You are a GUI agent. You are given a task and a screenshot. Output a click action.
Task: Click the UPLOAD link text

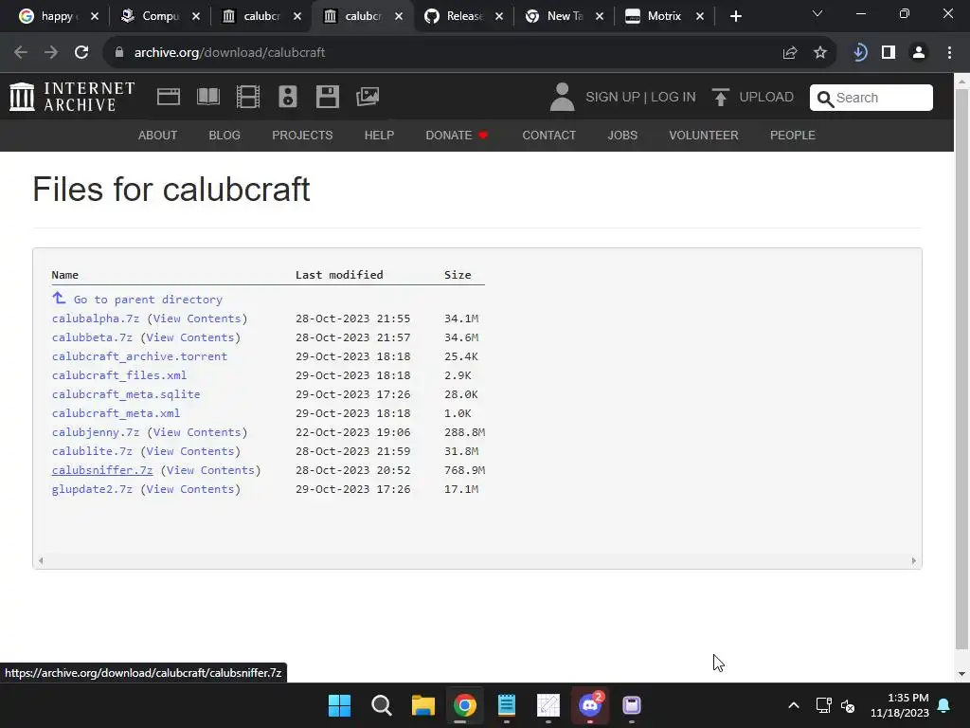point(766,98)
